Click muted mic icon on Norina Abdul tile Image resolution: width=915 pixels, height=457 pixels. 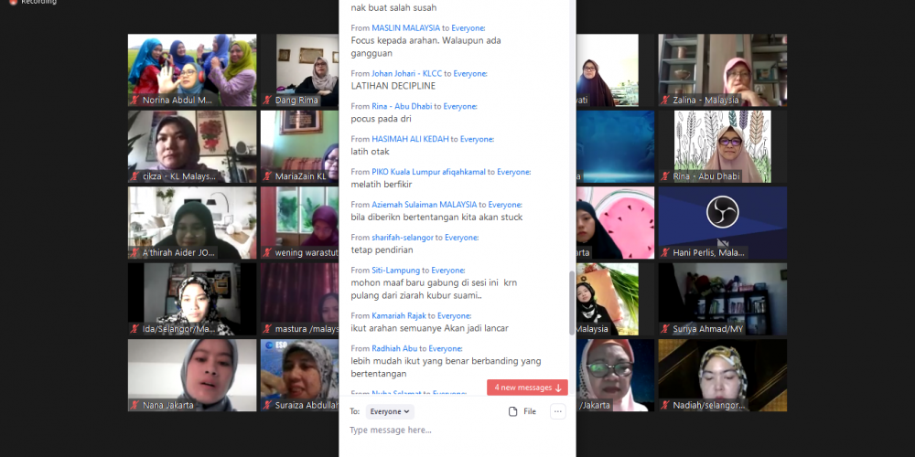[135, 100]
